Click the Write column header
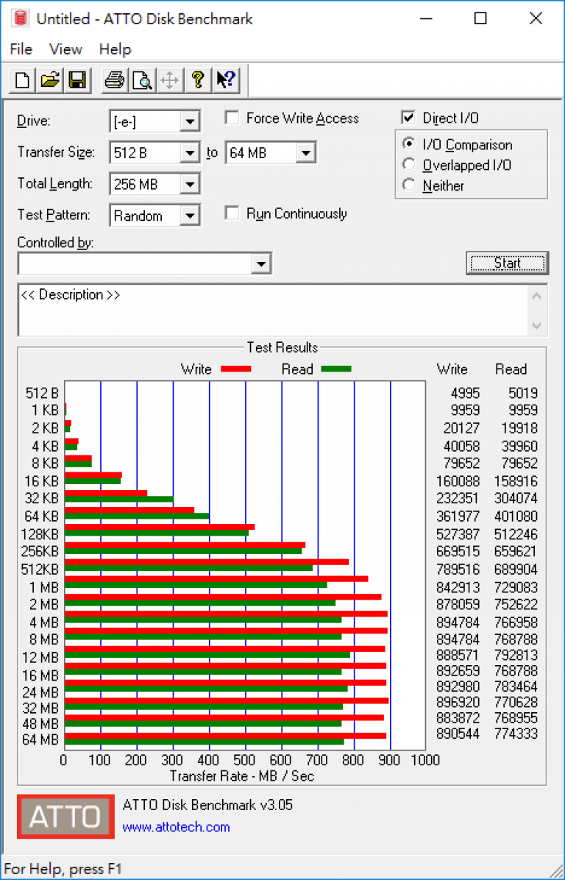The height and width of the screenshot is (880, 565). [x=452, y=369]
